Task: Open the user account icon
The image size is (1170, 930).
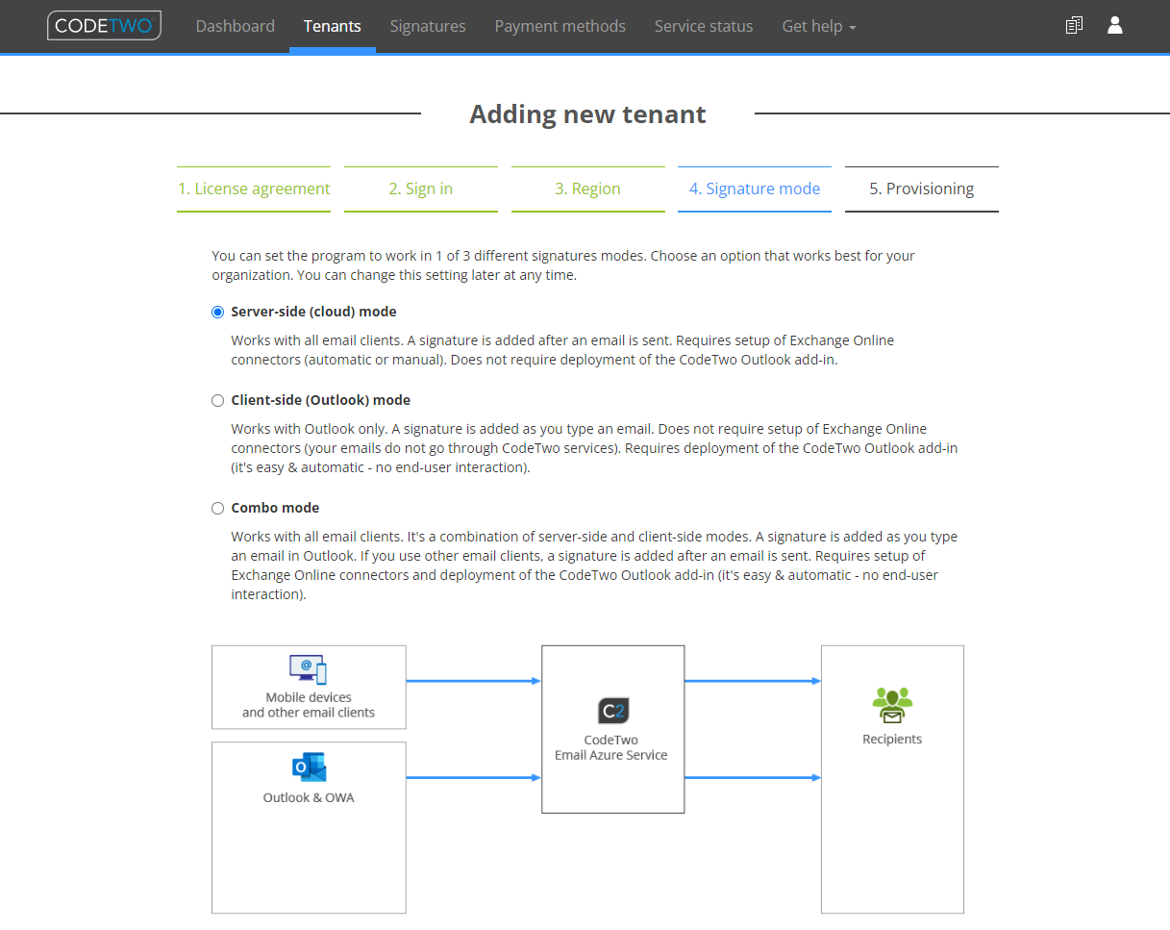Action: pos(1115,26)
